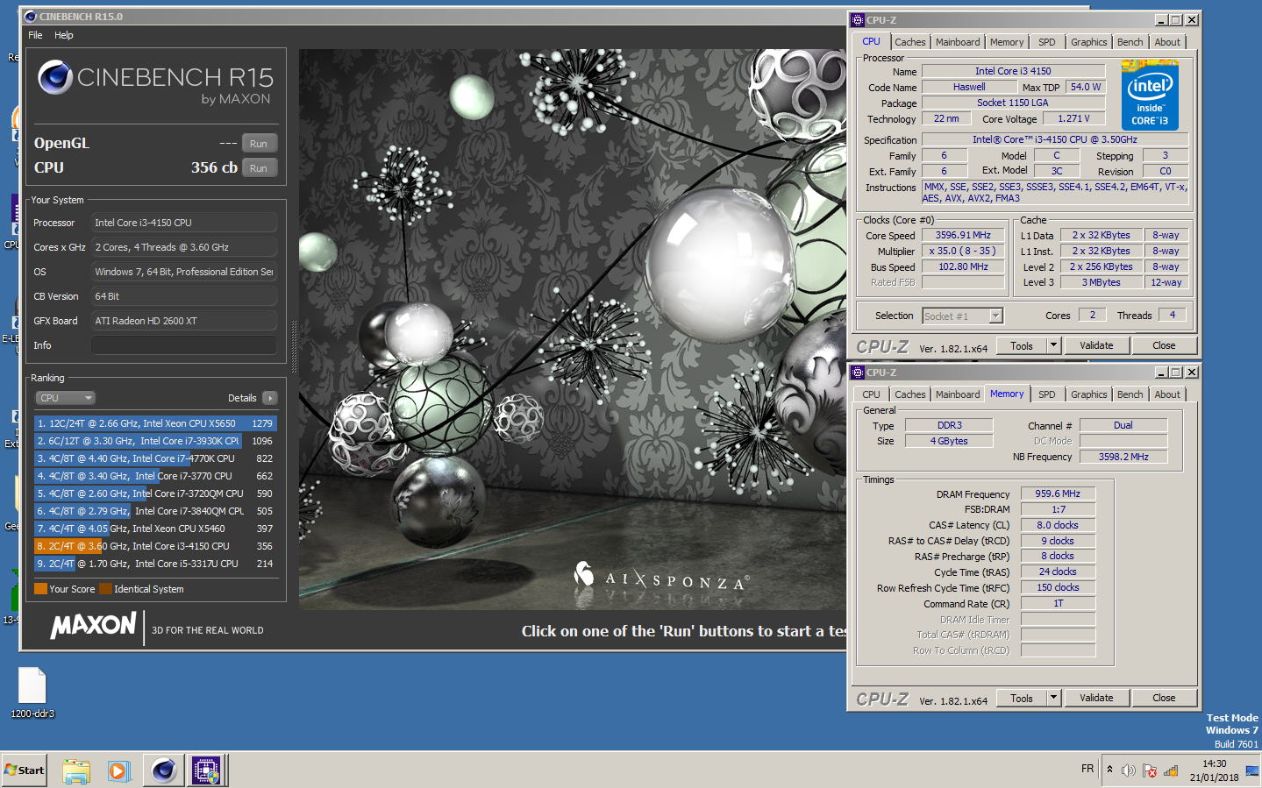Switch to Mainboard tab in top CPU-Z
The image size is (1262, 788).
[x=958, y=42]
